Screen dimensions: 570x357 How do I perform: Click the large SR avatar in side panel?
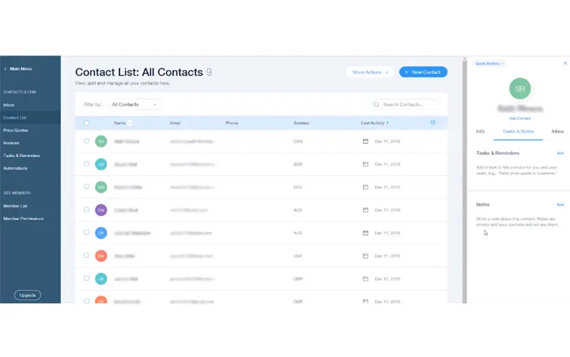coord(520,88)
